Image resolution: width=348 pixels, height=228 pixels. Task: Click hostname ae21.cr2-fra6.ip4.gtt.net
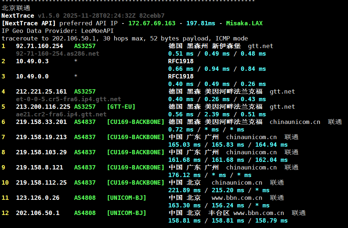click(61, 115)
